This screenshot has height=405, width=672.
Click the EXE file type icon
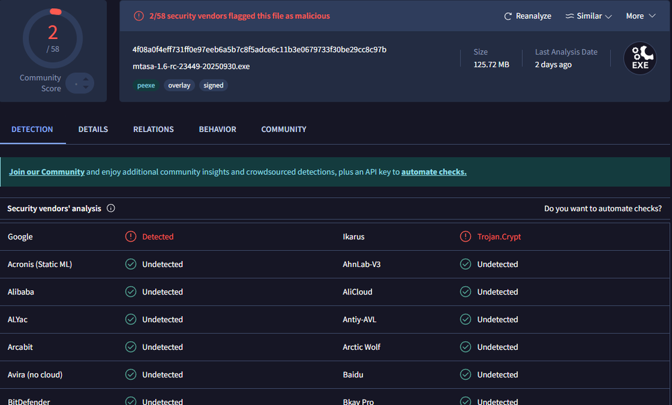(640, 58)
